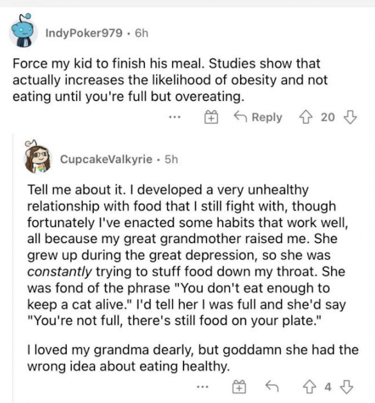Image resolution: width=375 pixels, height=403 pixels.
Task: Click the 5h timestamp on the reply
Action: coord(171,159)
